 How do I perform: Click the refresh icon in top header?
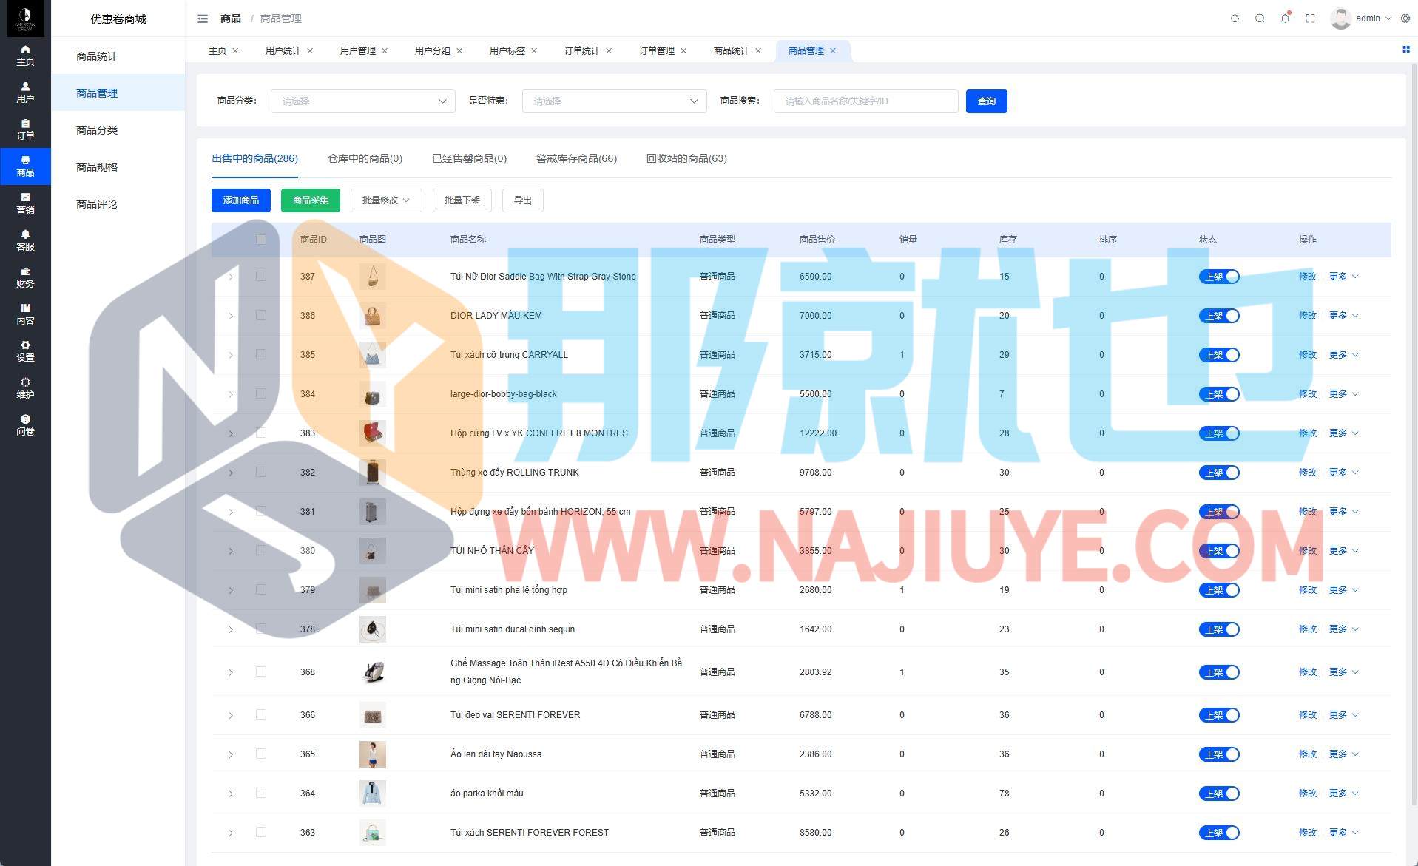(1235, 18)
